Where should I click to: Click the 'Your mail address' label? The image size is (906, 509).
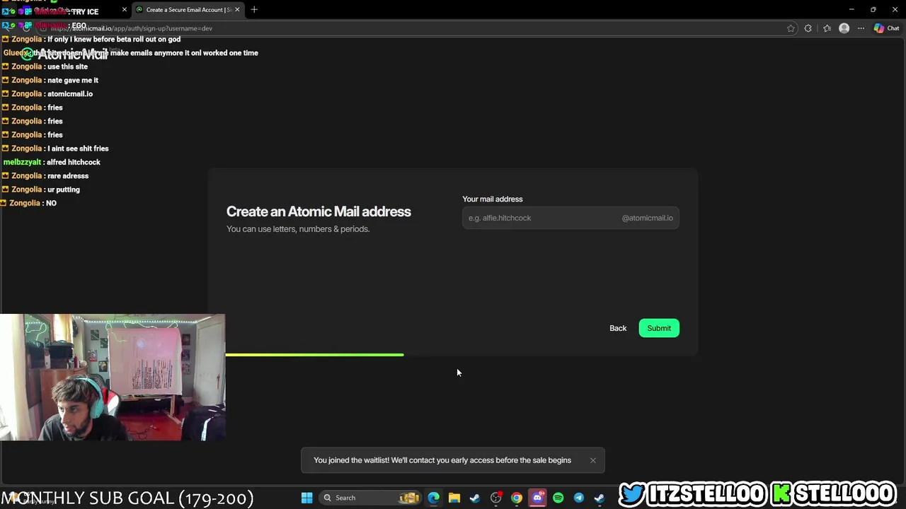[493, 199]
